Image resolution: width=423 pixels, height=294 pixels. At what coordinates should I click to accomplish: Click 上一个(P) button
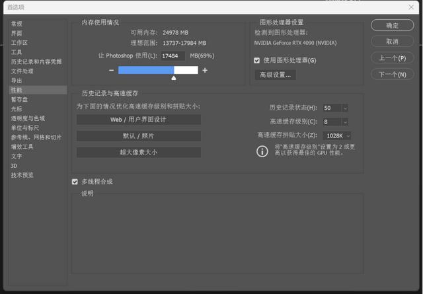click(392, 58)
